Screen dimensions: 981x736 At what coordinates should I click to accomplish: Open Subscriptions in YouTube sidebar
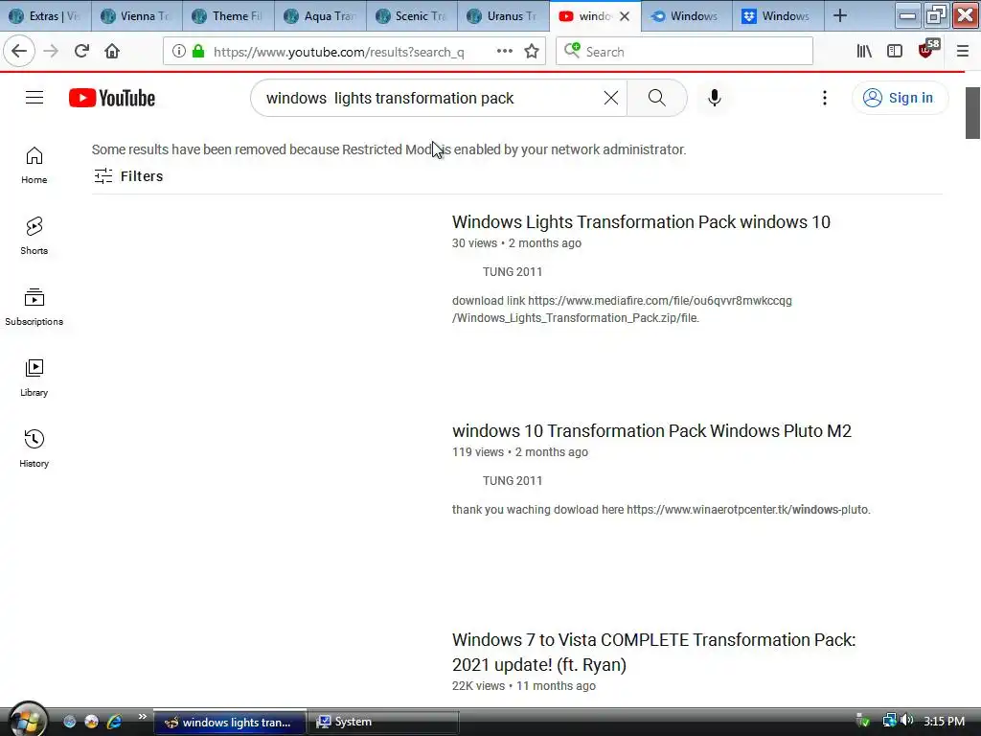[x=34, y=307]
